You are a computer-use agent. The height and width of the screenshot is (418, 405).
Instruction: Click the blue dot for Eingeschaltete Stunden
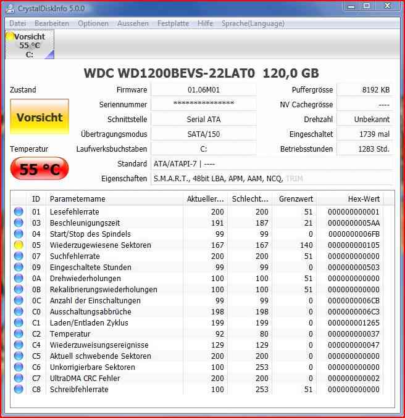[x=19, y=267]
